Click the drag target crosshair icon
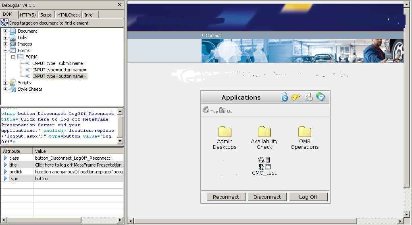Screen dimensions: 412x225 pos(4,23)
